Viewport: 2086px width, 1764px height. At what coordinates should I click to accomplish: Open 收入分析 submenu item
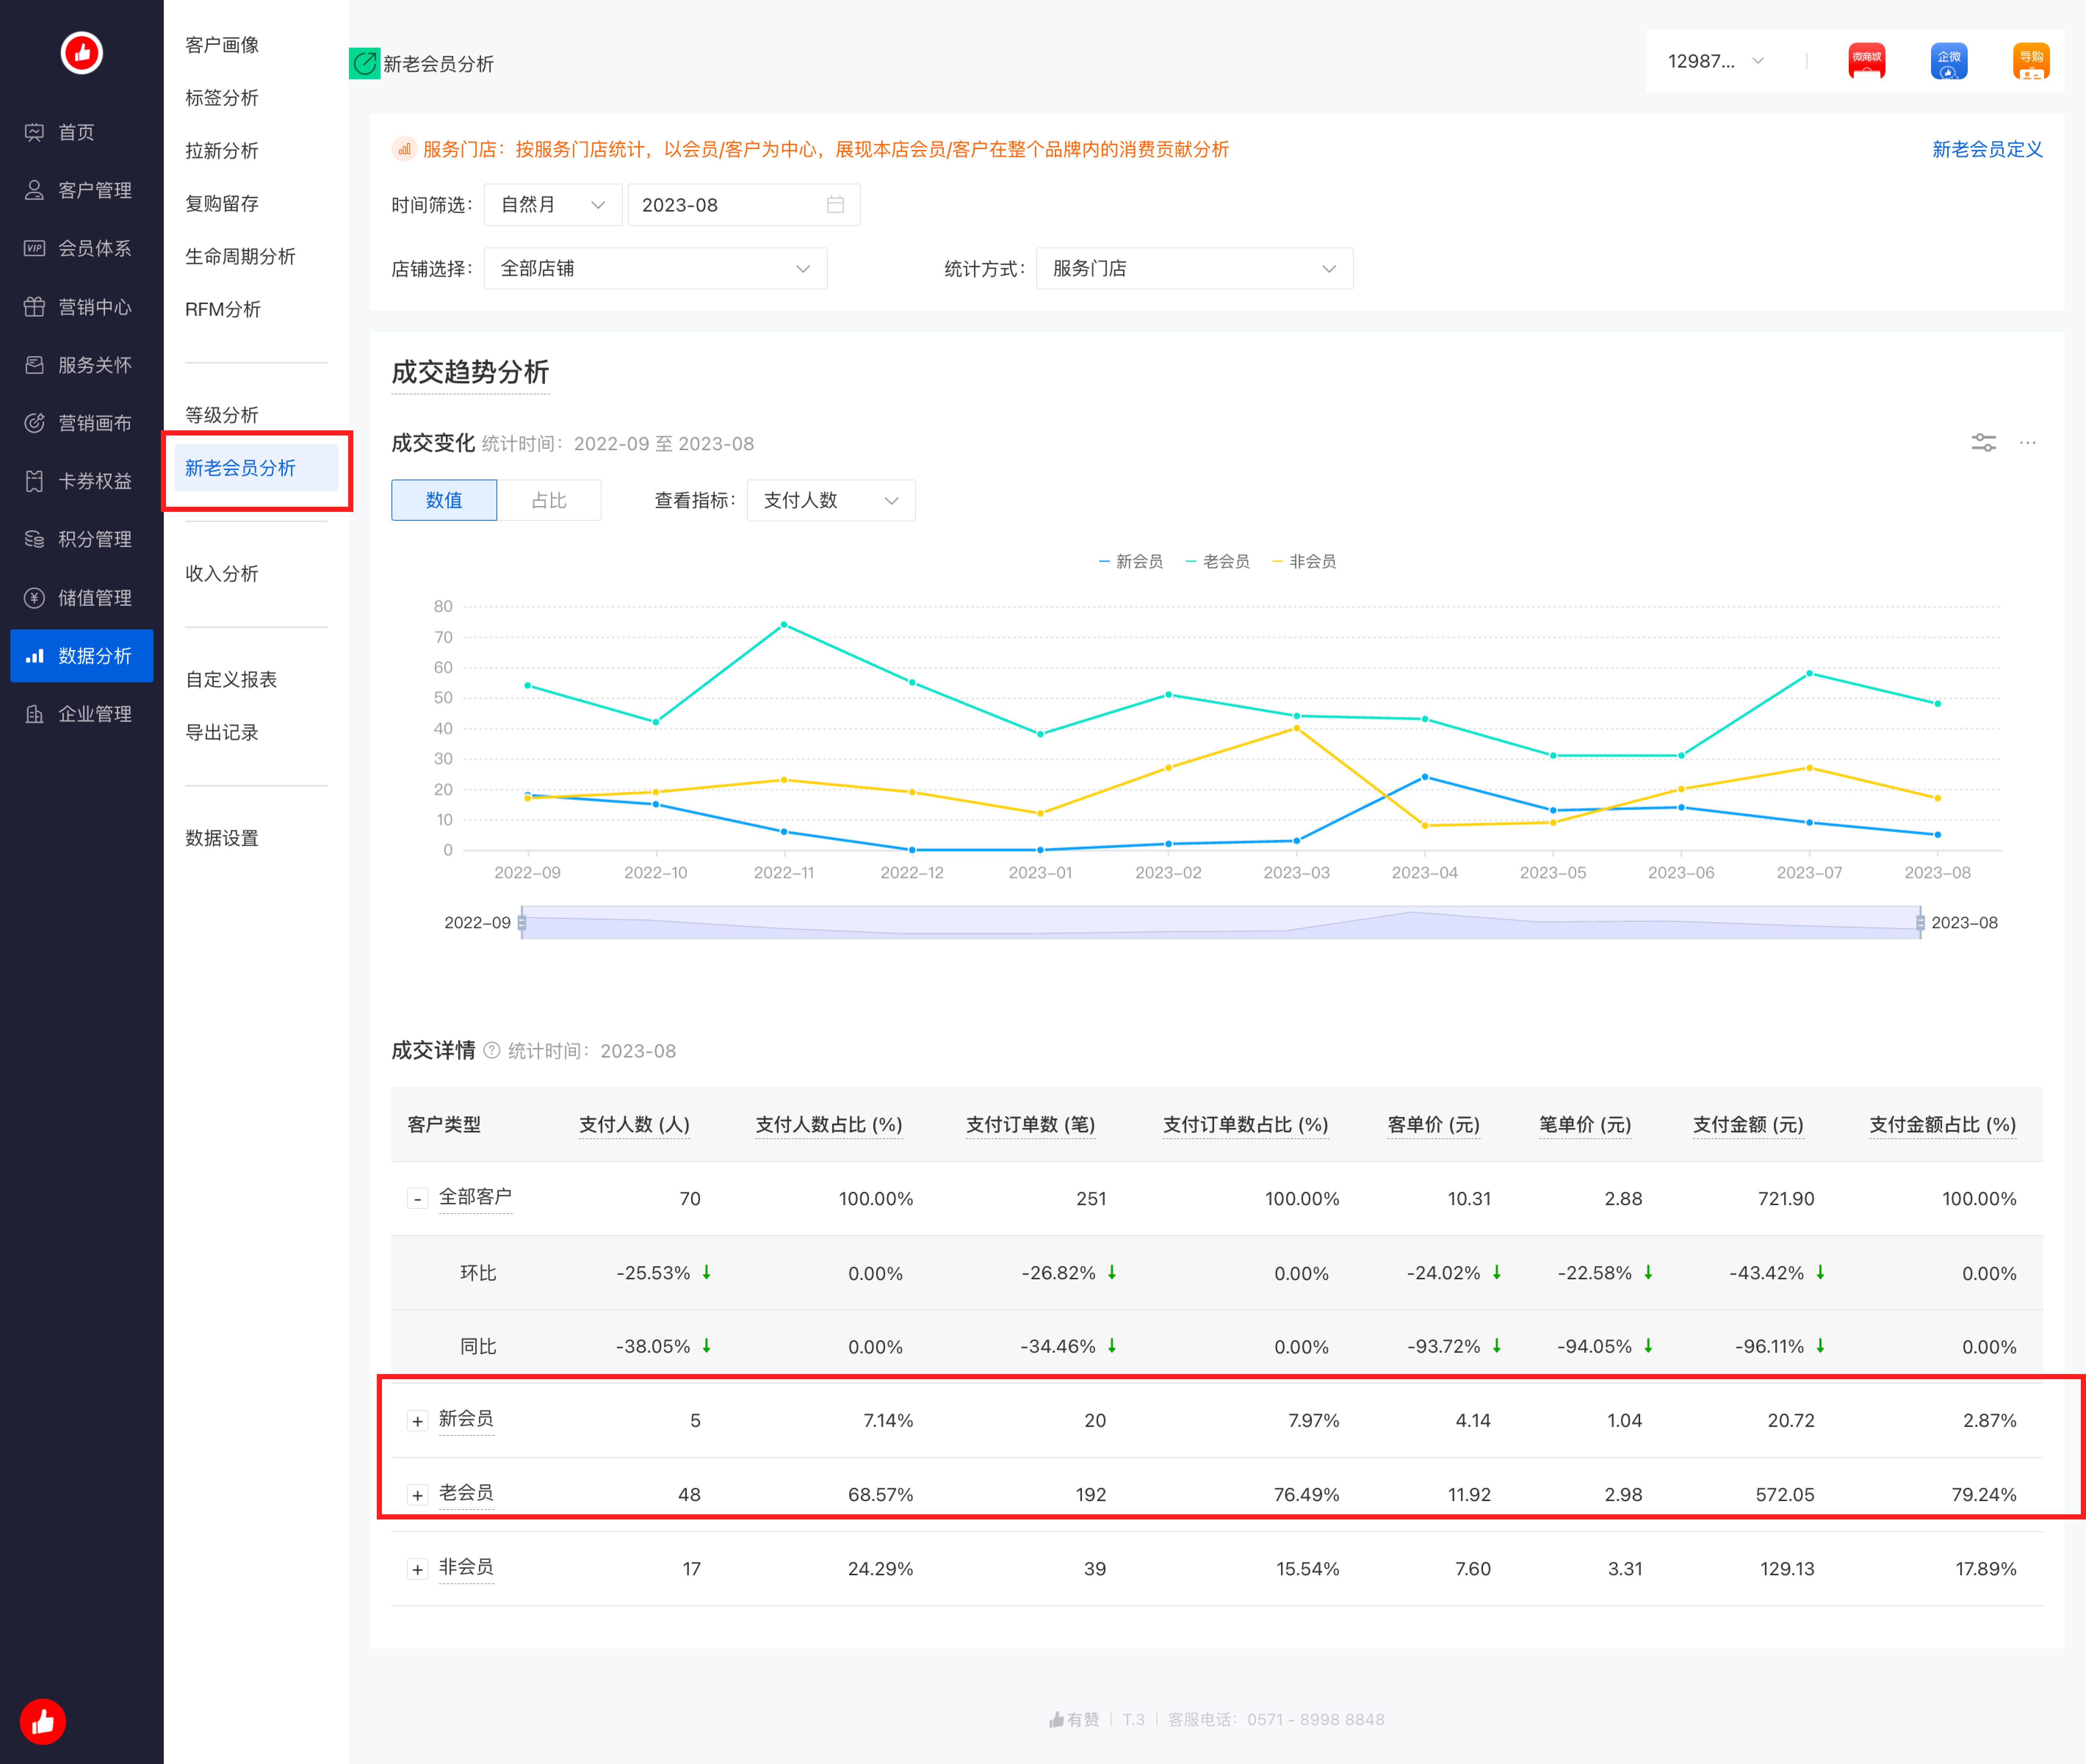click(222, 574)
